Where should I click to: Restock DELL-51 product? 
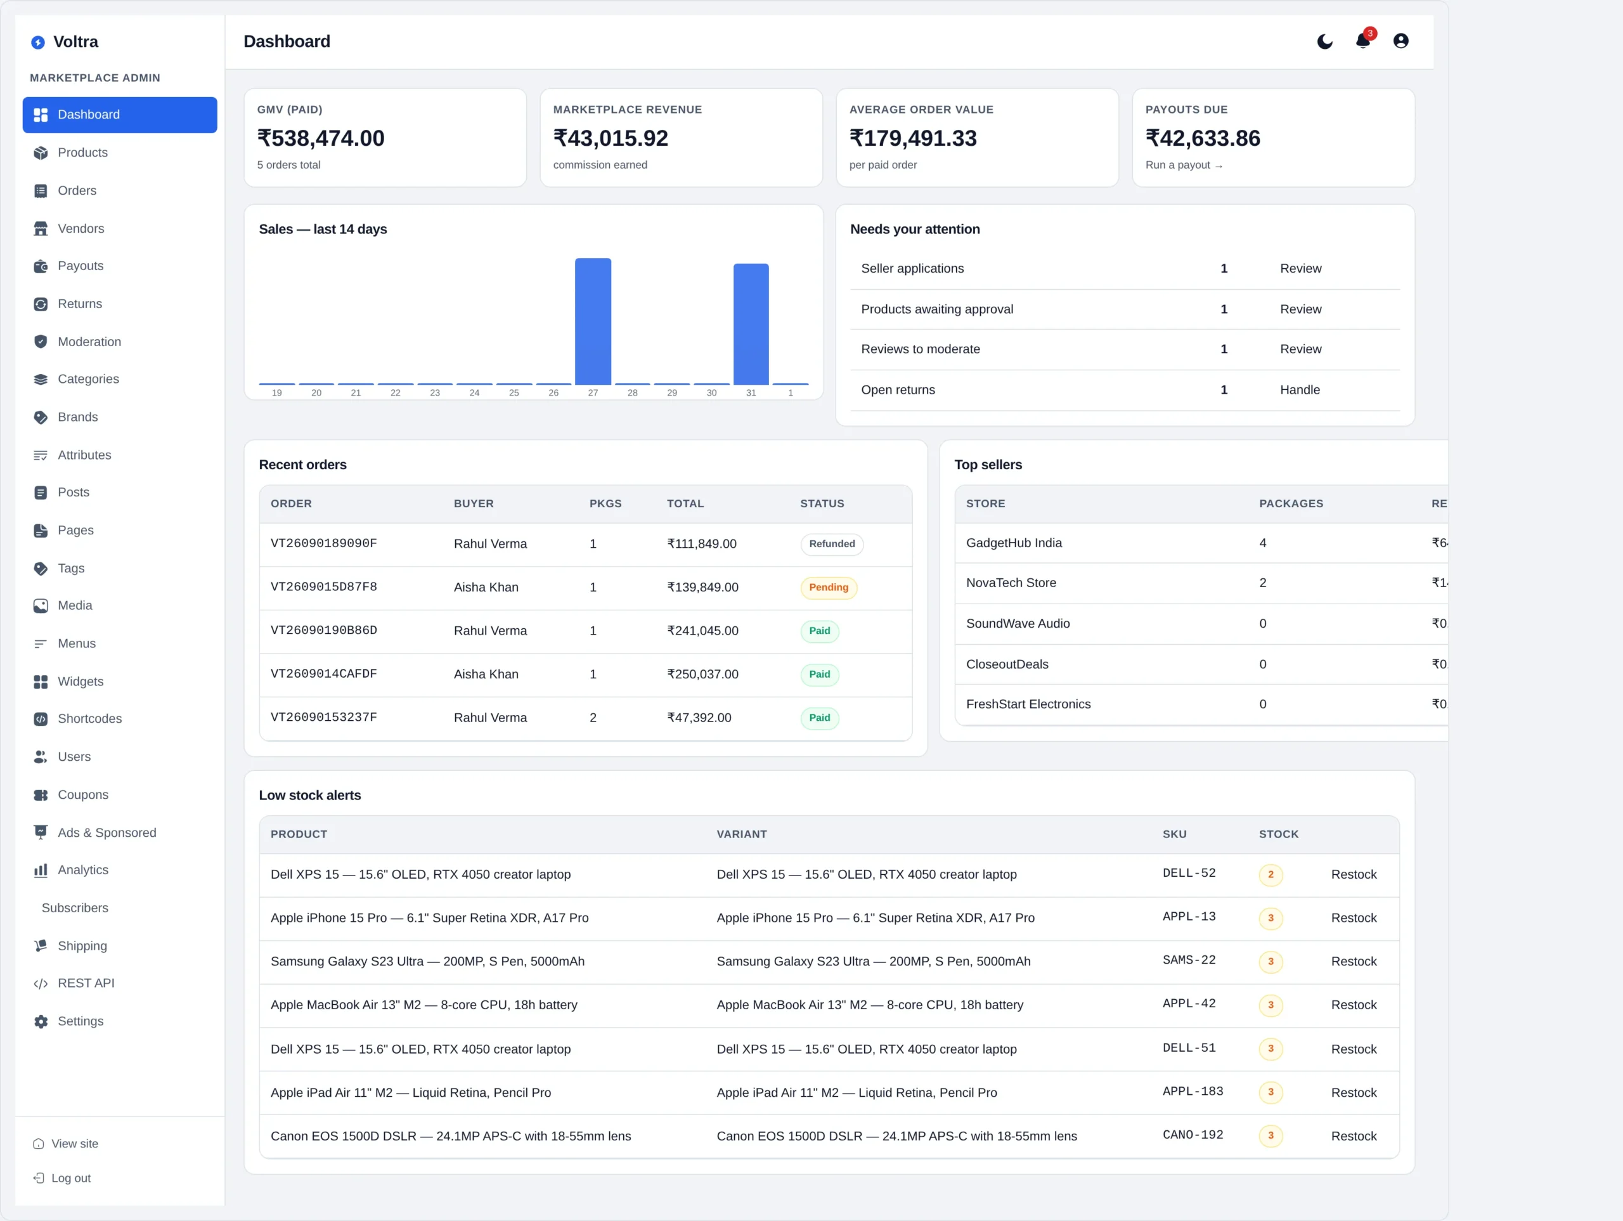[1354, 1049]
